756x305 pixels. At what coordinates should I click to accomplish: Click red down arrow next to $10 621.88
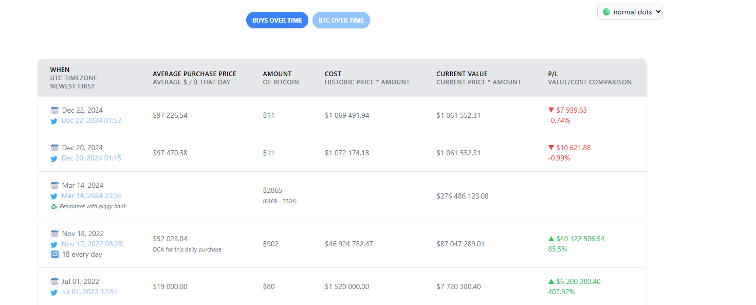pyautogui.click(x=551, y=148)
